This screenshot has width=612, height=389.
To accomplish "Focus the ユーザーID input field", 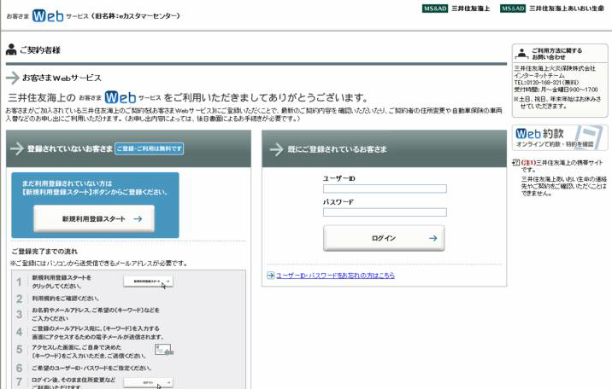I will [384, 189].
